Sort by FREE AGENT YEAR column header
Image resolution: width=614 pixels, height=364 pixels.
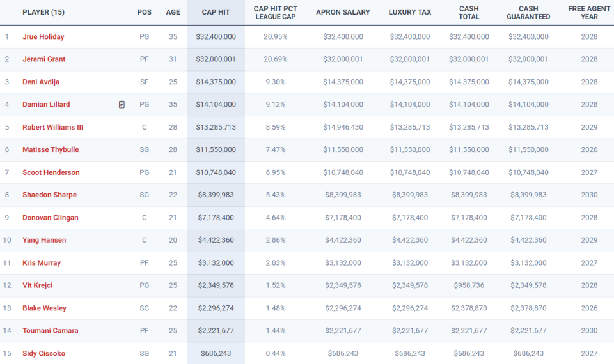coord(589,13)
